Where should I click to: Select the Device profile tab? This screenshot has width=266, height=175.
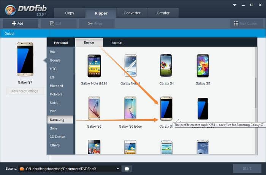[89, 42]
